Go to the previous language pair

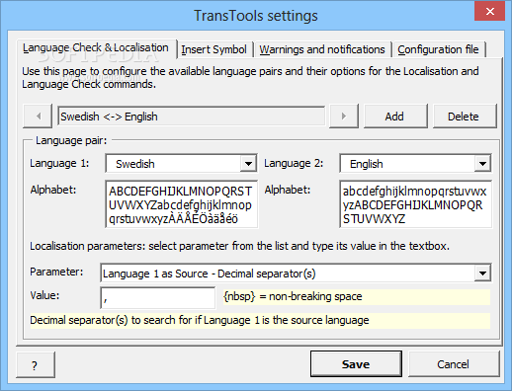(38, 117)
